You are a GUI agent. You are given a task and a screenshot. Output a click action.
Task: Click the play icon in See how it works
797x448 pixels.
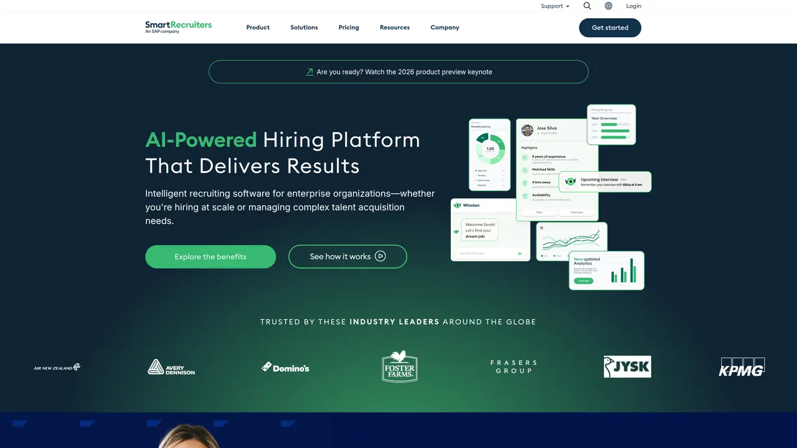(380, 256)
